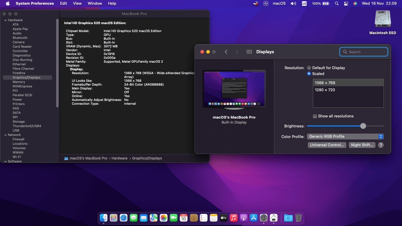Expand the Software section

[x=5, y=161]
